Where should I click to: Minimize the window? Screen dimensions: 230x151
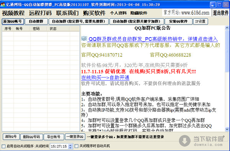[213, 5]
